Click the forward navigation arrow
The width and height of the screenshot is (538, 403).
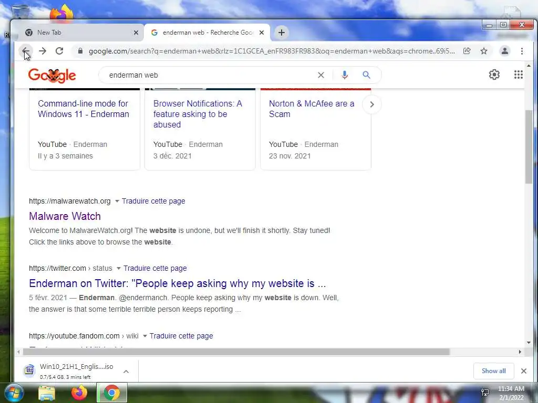43,51
